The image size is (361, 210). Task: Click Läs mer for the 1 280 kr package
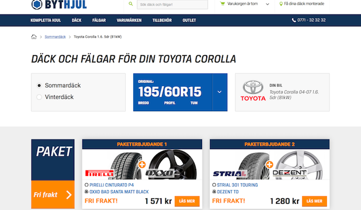pos(314,201)
